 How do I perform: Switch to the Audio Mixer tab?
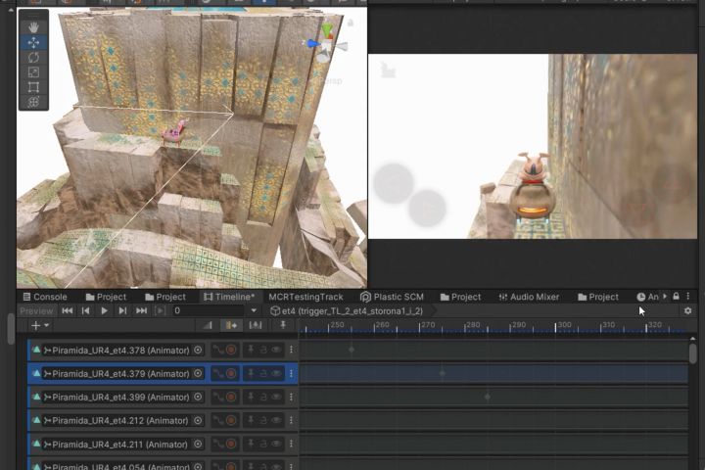[x=528, y=297]
